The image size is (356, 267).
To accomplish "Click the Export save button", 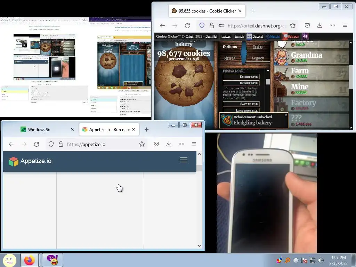I will point(241,77).
